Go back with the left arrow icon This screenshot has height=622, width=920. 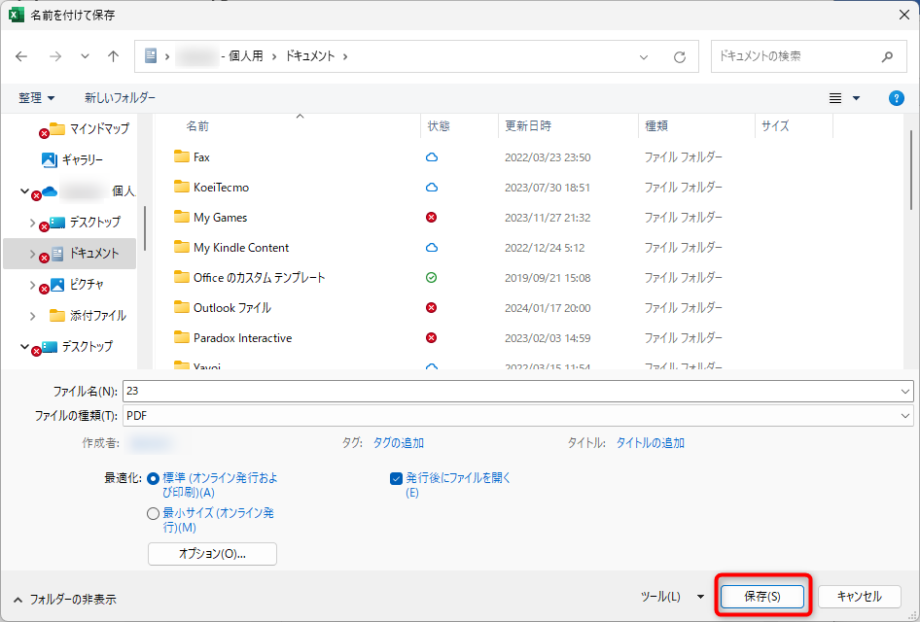21,56
